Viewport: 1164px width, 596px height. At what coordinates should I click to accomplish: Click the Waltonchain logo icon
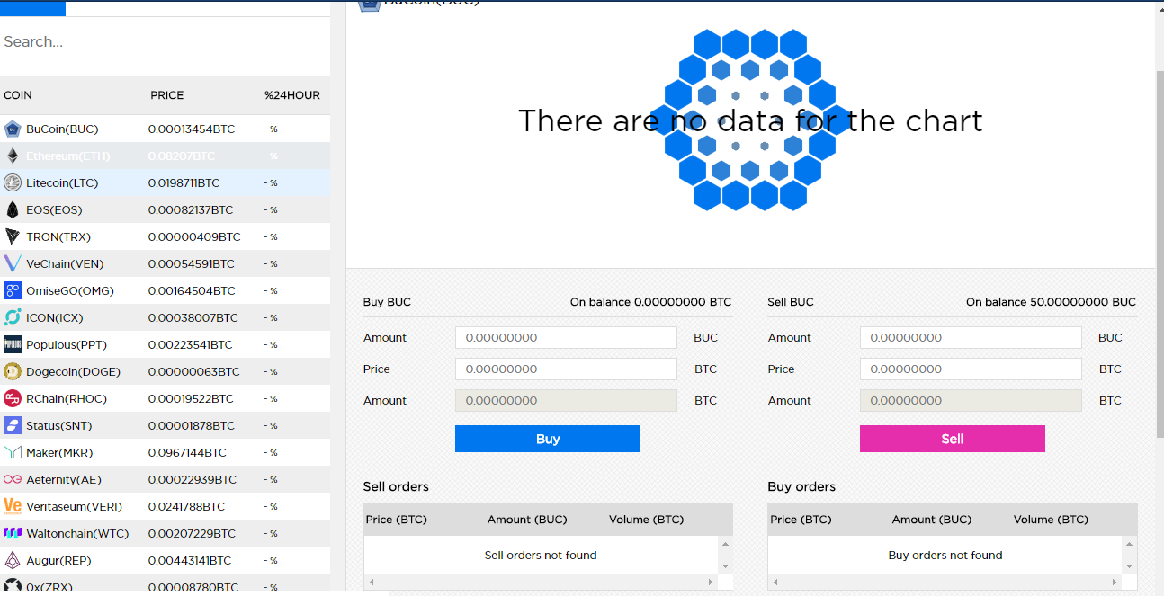pos(13,534)
